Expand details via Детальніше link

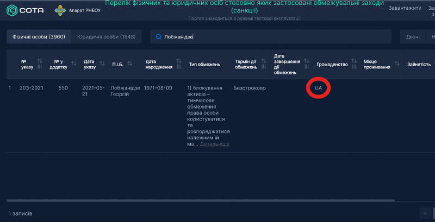[215, 144]
